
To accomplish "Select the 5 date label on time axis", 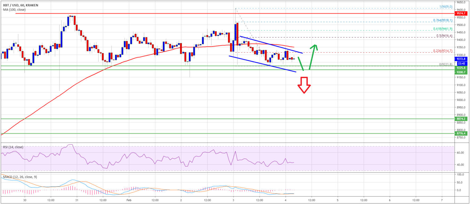I will [x=337, y=200].
